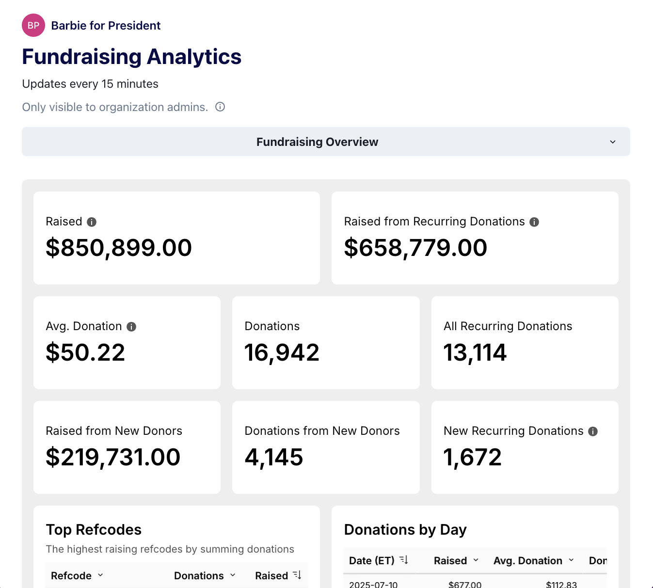This screenshot has width=653, height=588.
Task: Open the Raised dropdown in Donations by Day
Action: (476, 560)
